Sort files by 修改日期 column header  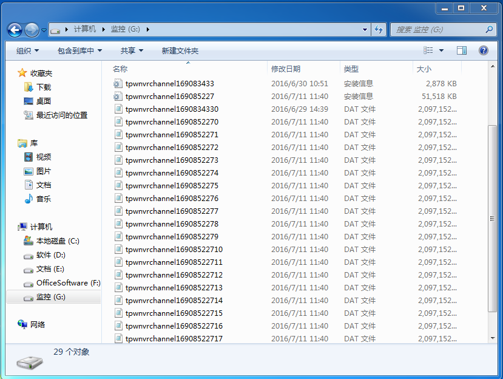point(286,69)
